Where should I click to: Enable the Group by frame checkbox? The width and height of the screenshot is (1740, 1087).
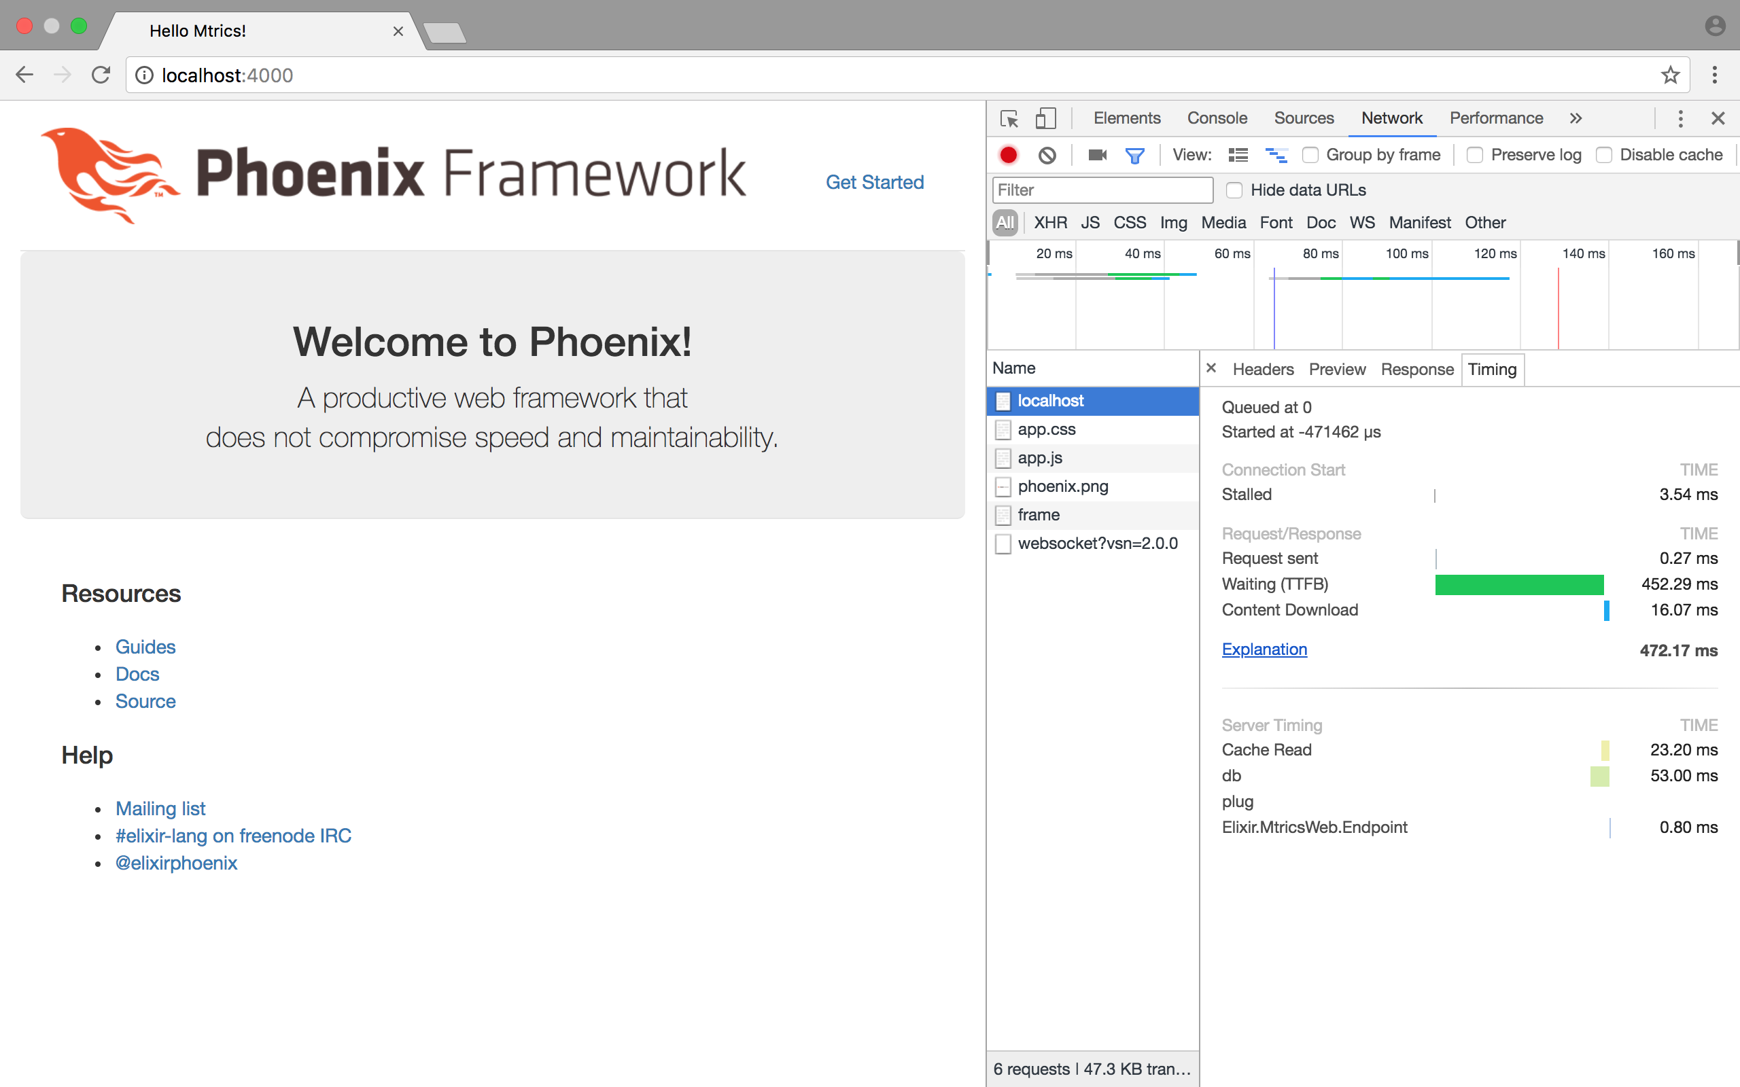1310,156
